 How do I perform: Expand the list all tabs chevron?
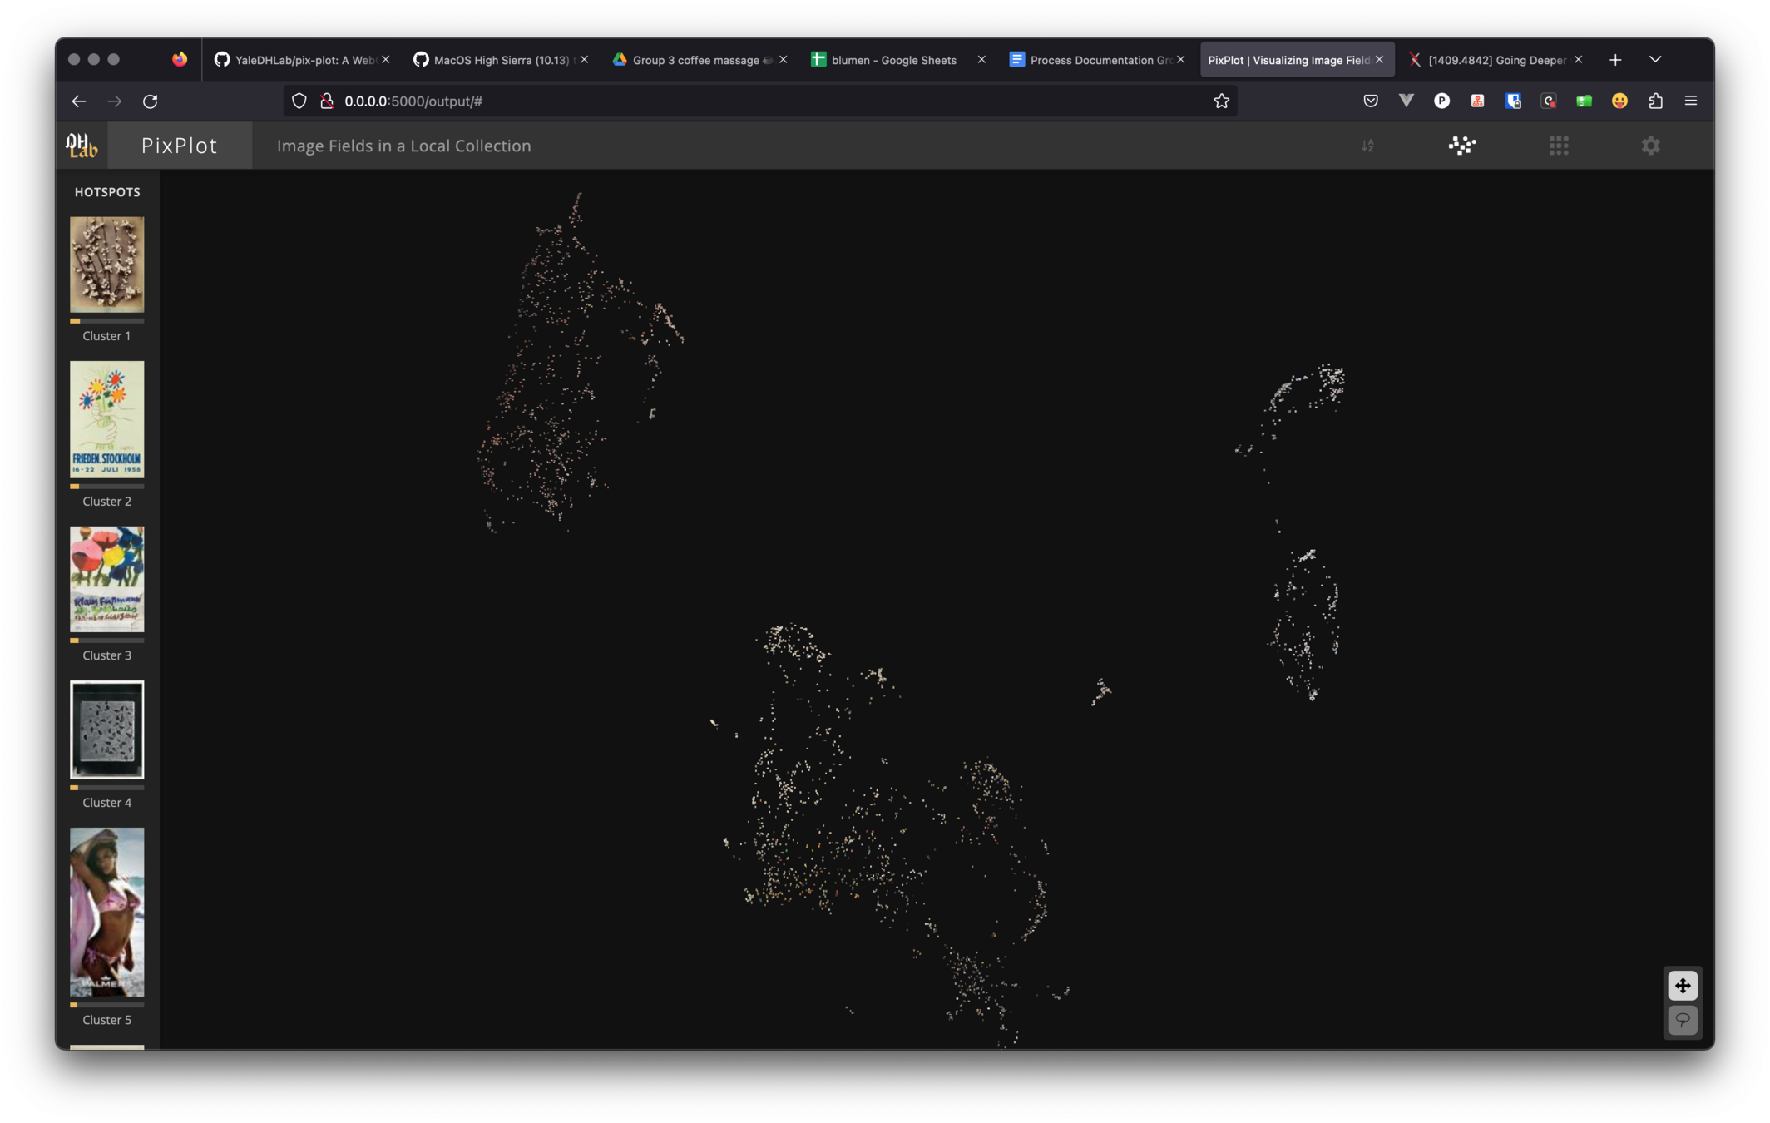click(1655, 60)
